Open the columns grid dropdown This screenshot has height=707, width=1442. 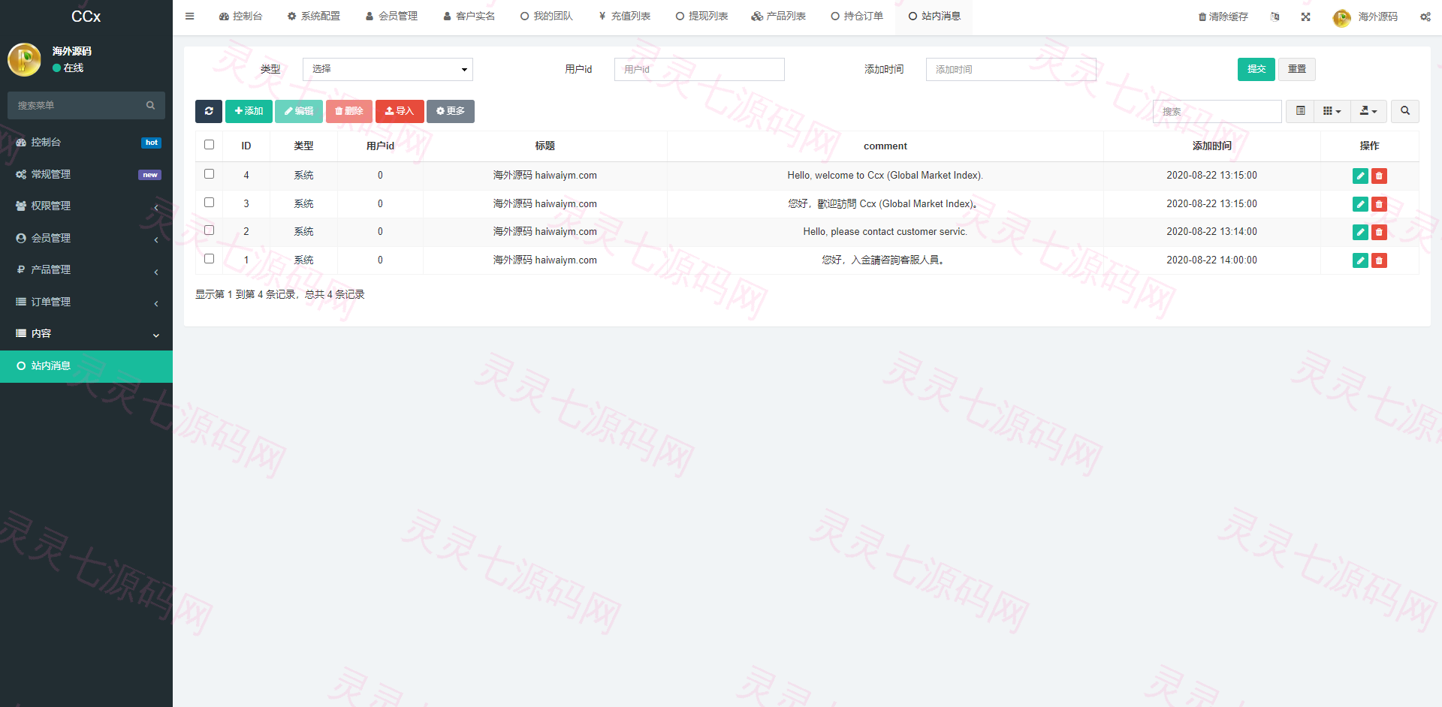(1332, 111)
